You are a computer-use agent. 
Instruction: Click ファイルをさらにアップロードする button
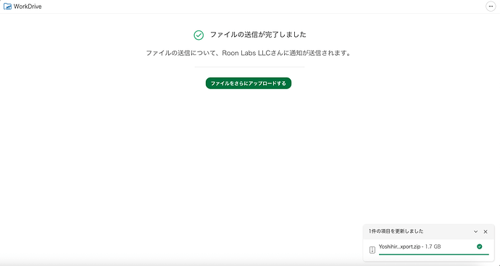tap(249, 83)
